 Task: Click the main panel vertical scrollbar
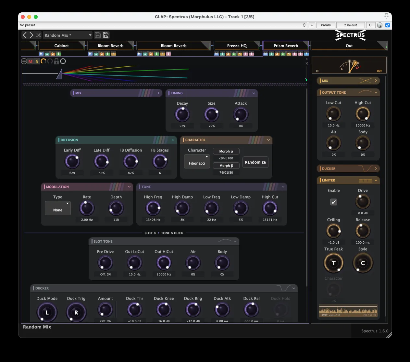coord(307,187)
